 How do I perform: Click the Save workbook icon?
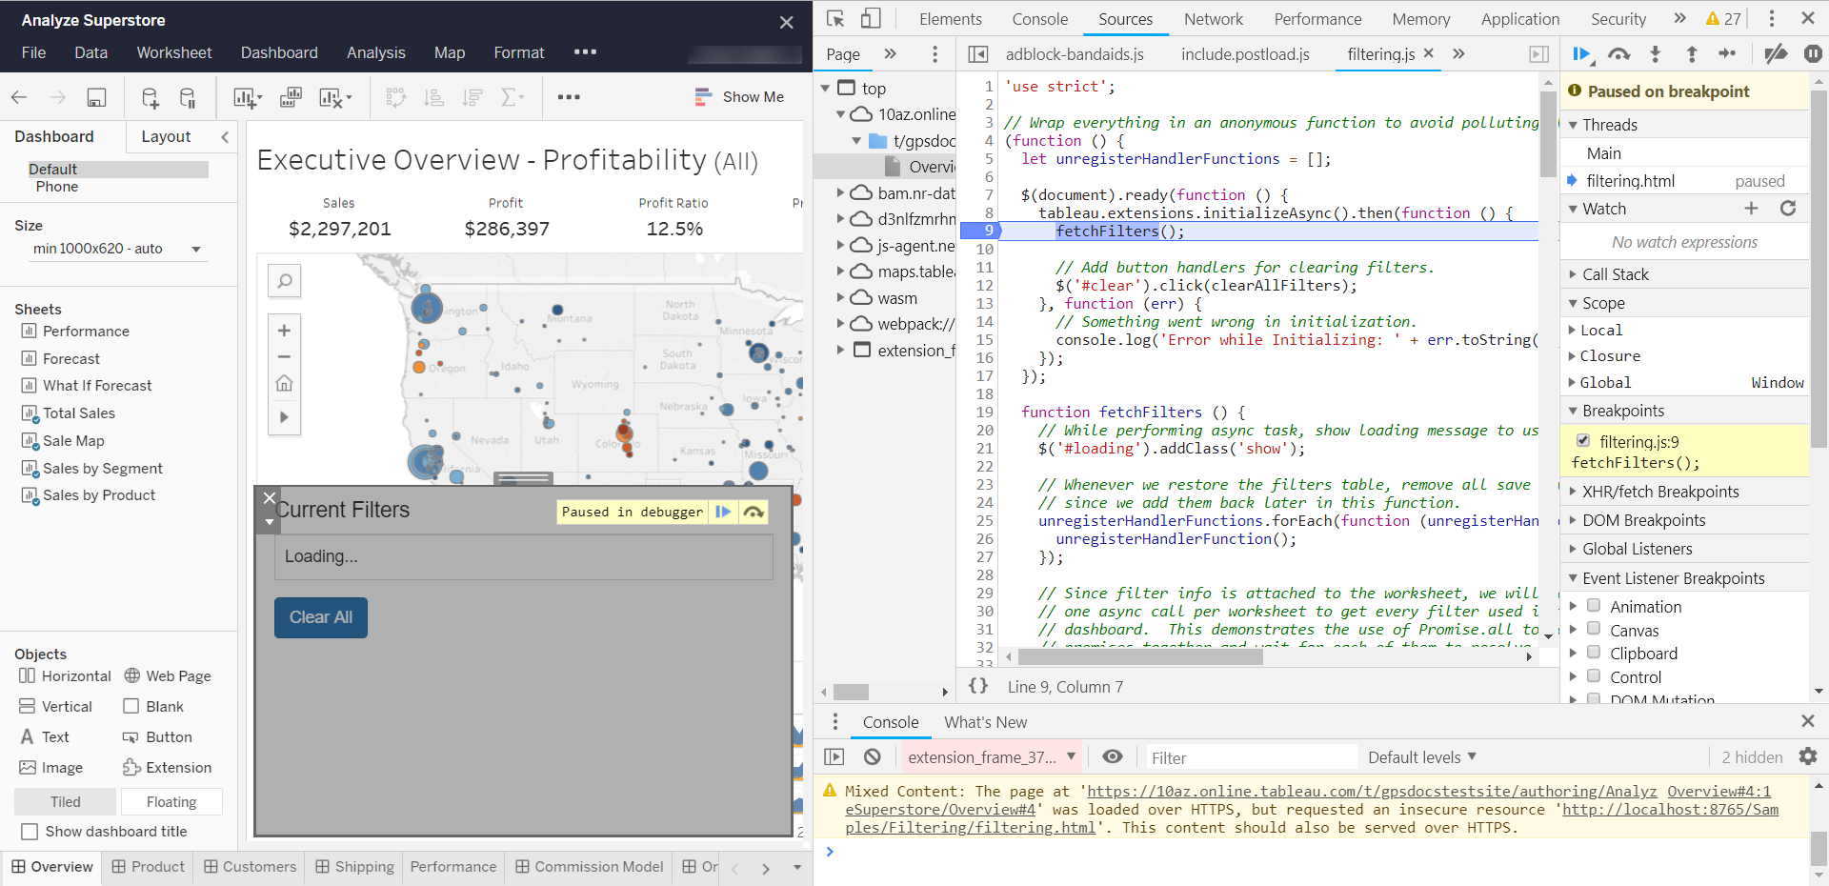(96, 97)
